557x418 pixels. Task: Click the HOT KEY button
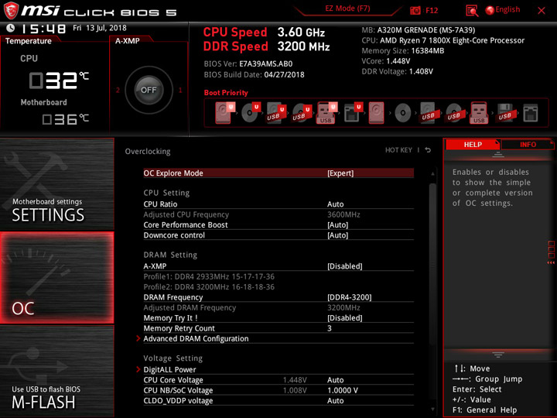click(x=398, y=150)
